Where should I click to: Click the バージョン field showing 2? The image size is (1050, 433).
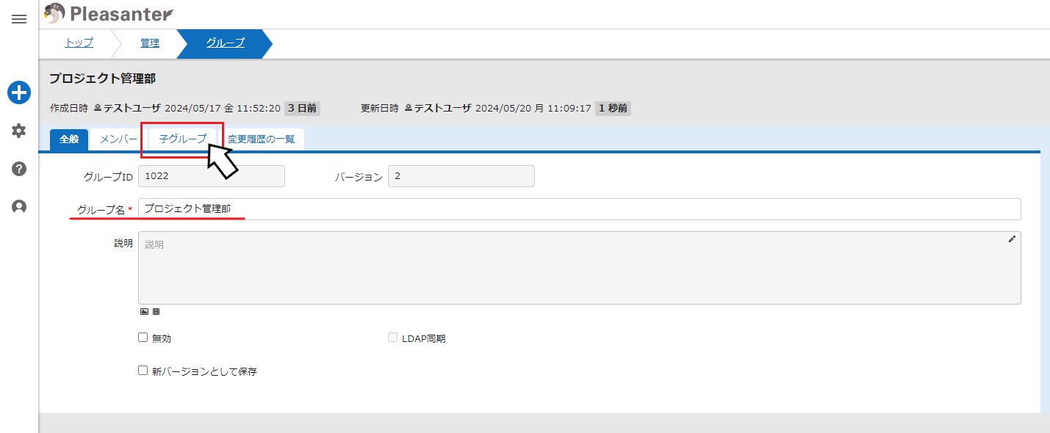tap(461, 176)
